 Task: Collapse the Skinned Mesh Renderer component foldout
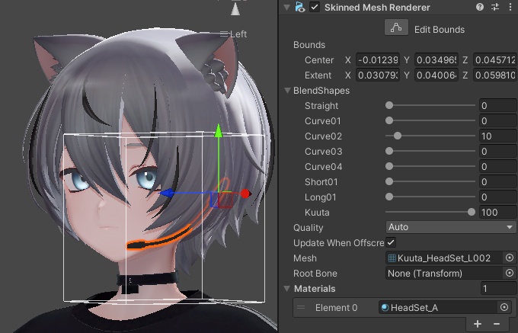286,7
